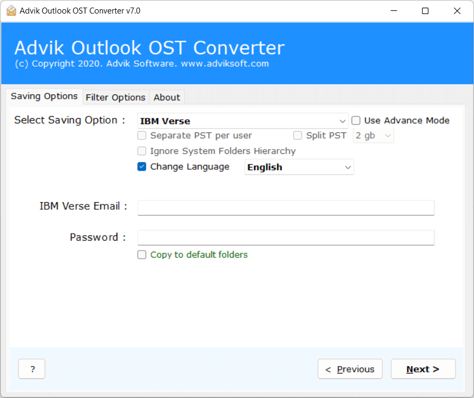Click the question mark help button
Viewport: 474px width, 398px height.
[x=32, y=369]
